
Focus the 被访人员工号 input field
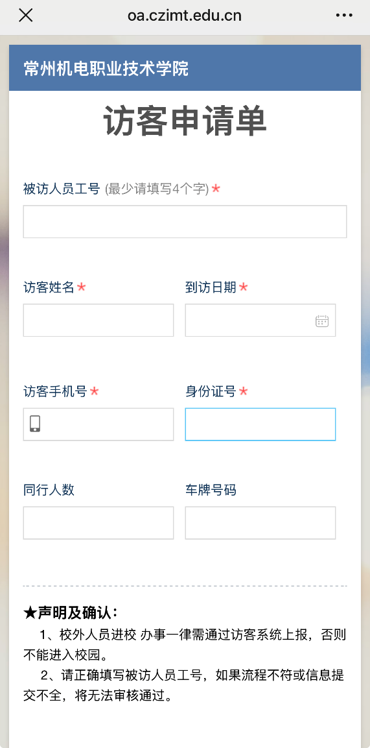185,221
